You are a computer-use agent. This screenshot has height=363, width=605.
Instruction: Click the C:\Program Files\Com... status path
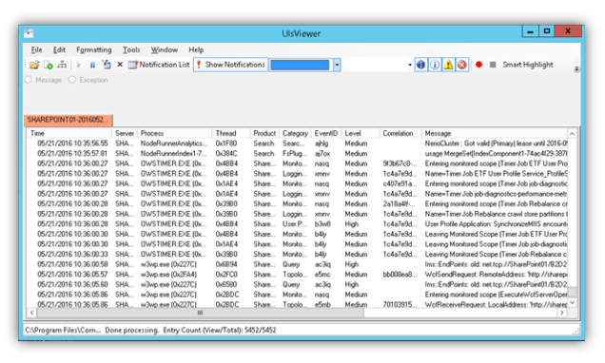tap(63, 331)
